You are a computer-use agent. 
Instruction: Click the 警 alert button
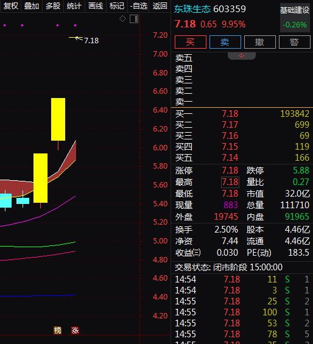tap(294, 41)
